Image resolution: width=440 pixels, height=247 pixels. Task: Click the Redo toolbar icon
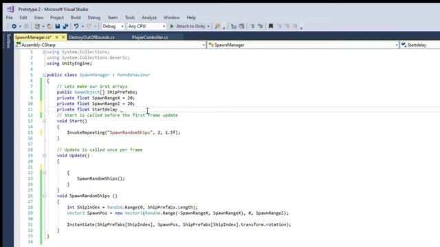(x=89, y=26)
